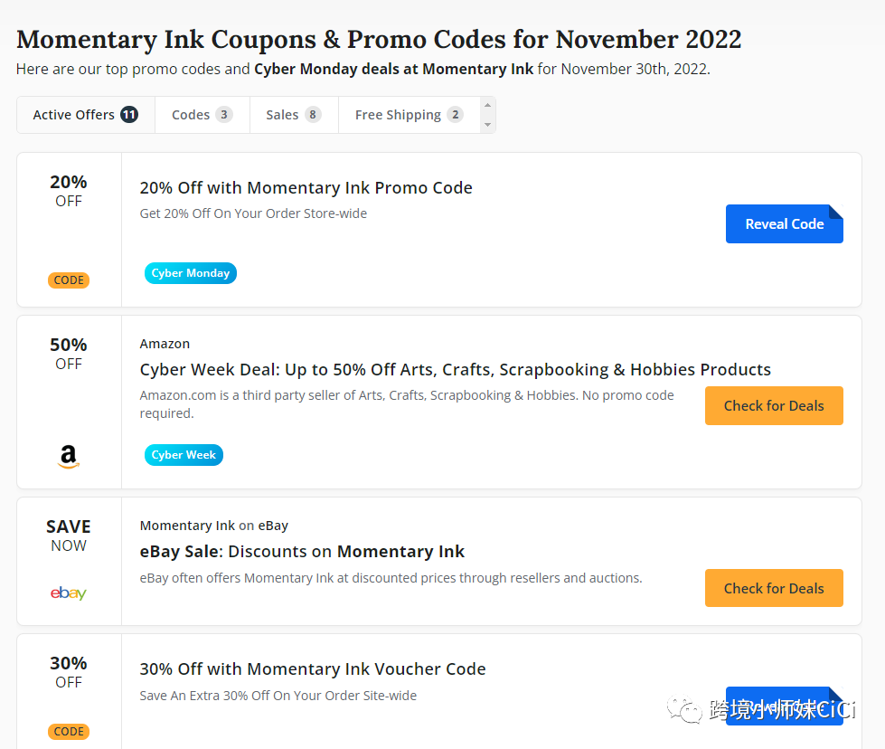Click the eBay Sale discounts heading
Viewport: 885px width, 749px height.
click(302, 552)
